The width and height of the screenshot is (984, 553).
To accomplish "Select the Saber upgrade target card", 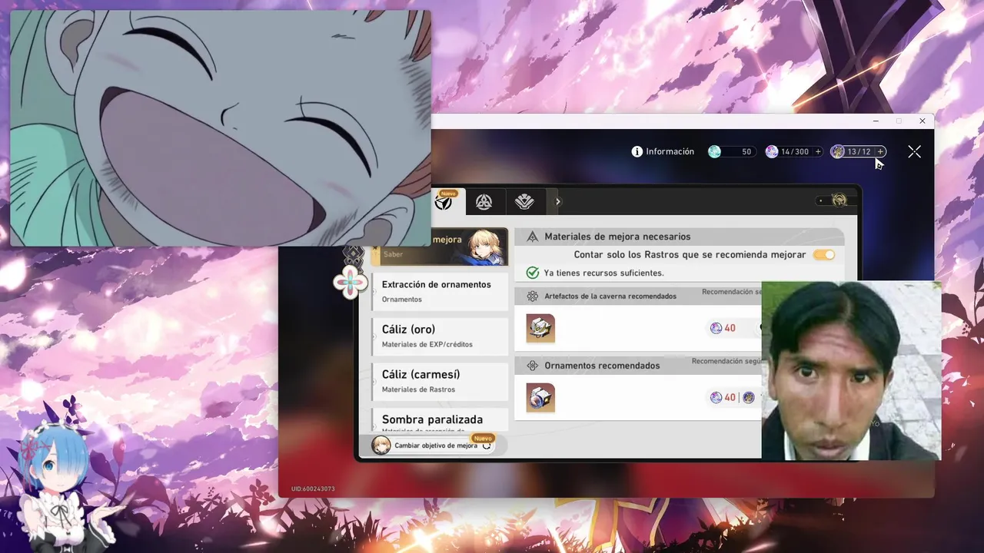I will click(440, 247).
